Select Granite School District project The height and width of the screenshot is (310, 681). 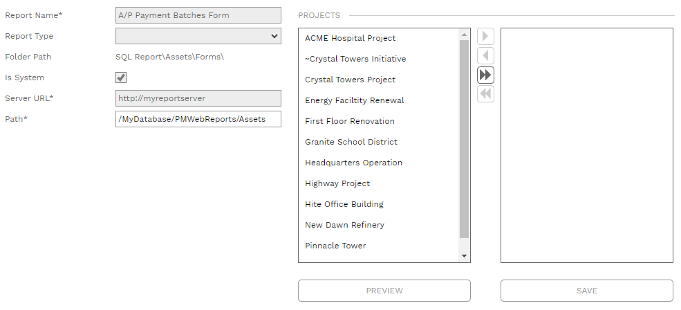point(351,142)
